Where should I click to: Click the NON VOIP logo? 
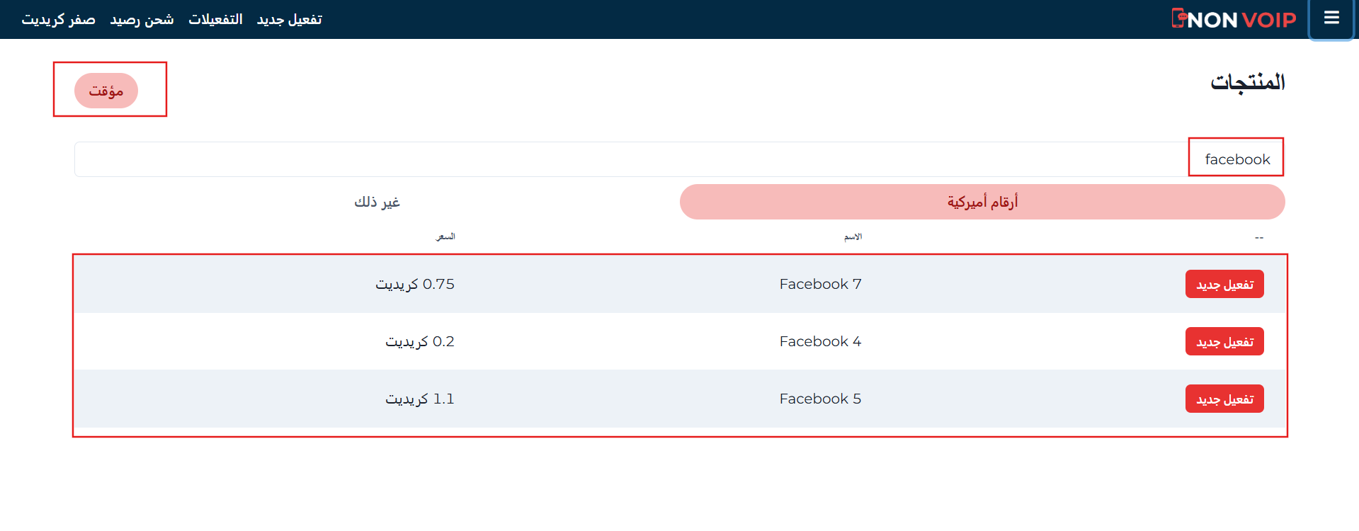pos(1234,19)
